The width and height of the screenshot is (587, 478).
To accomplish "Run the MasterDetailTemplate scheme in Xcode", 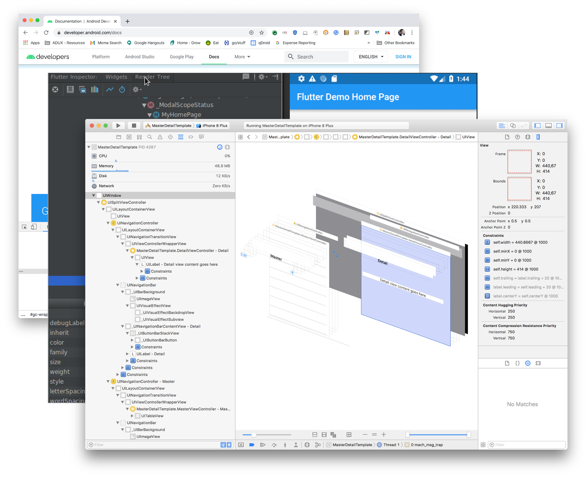I will 118,126.
